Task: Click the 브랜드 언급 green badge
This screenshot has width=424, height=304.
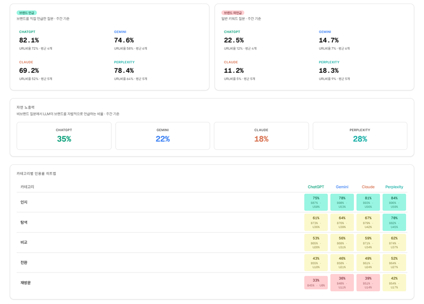Action: pos(27,13)
